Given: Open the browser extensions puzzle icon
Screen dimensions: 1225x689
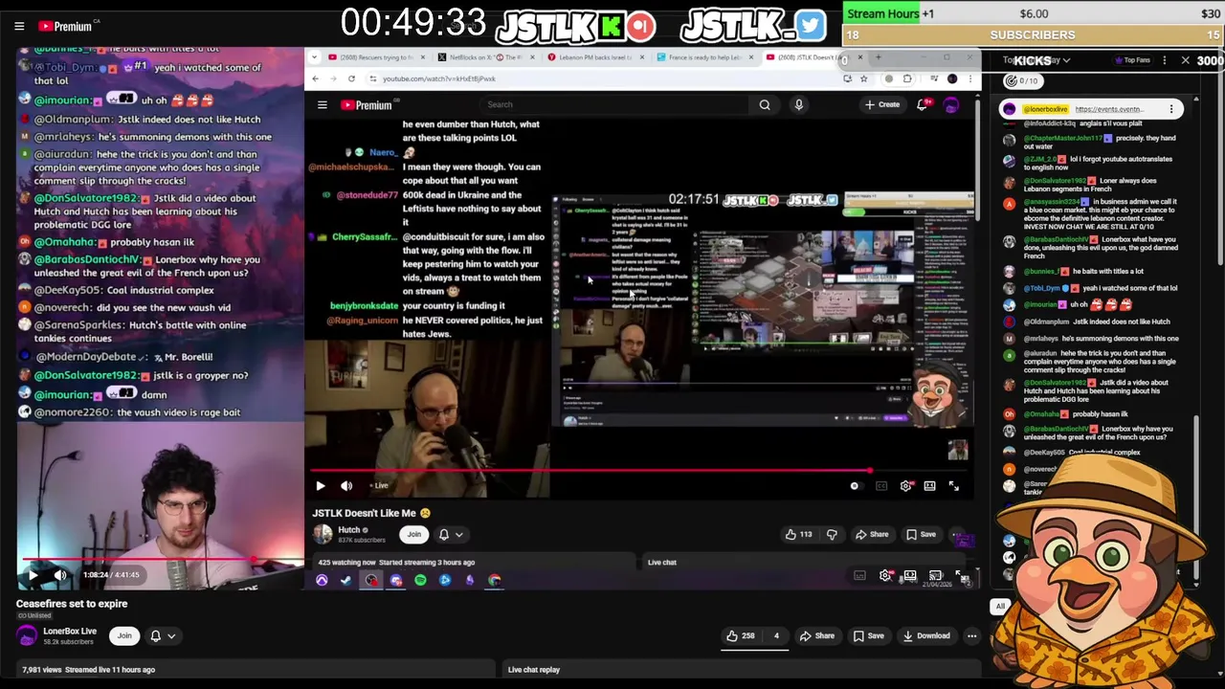Looking at the screenshot, I should 907,78.
